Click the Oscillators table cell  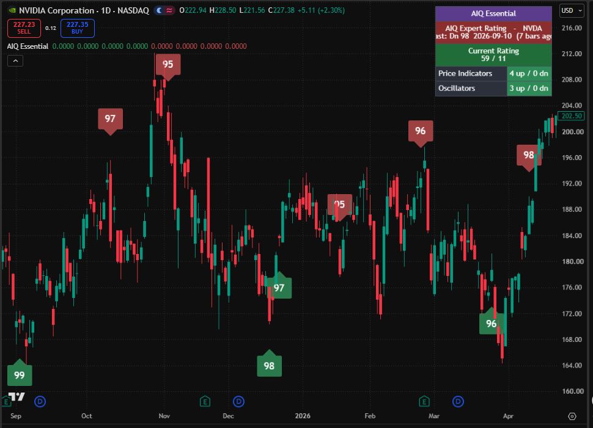point(471,89)
